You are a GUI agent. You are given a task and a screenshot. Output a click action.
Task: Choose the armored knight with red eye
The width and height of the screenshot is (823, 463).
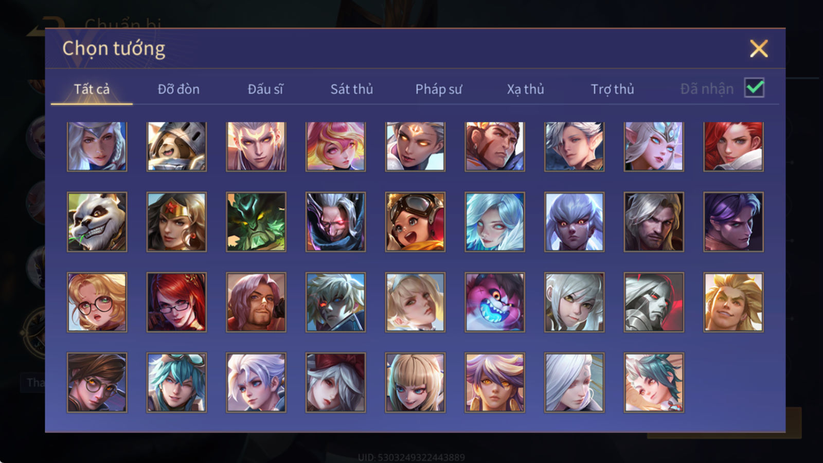point(654,302)
